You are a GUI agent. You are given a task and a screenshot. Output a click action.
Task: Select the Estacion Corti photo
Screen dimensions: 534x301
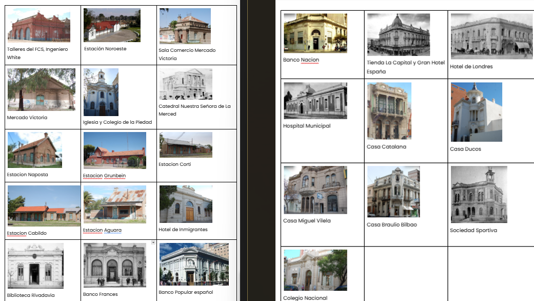click(186, 145)
